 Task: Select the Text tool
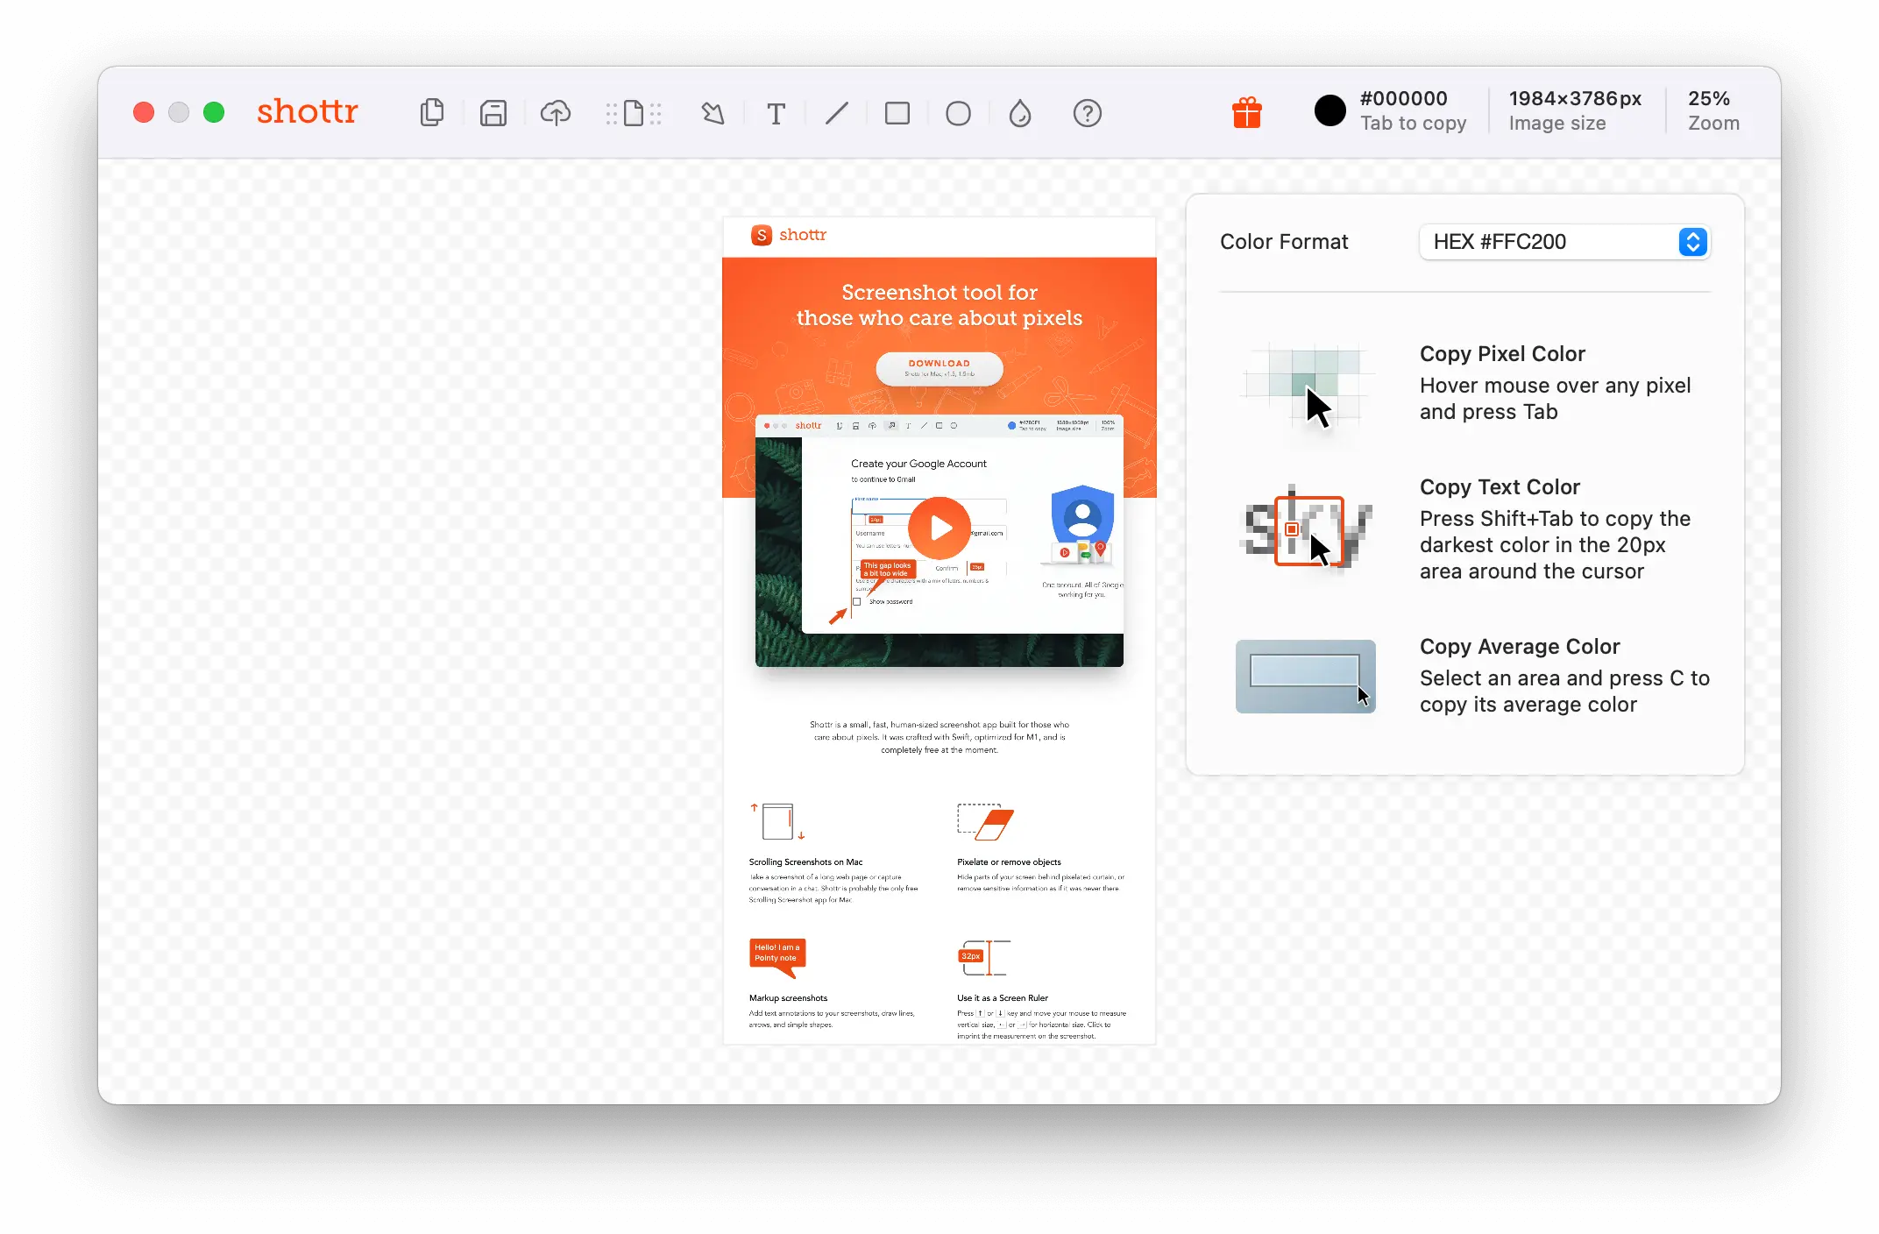pos(776,113)
